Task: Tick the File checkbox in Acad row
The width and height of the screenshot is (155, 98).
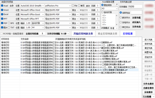Action: [x=73, y=6]
